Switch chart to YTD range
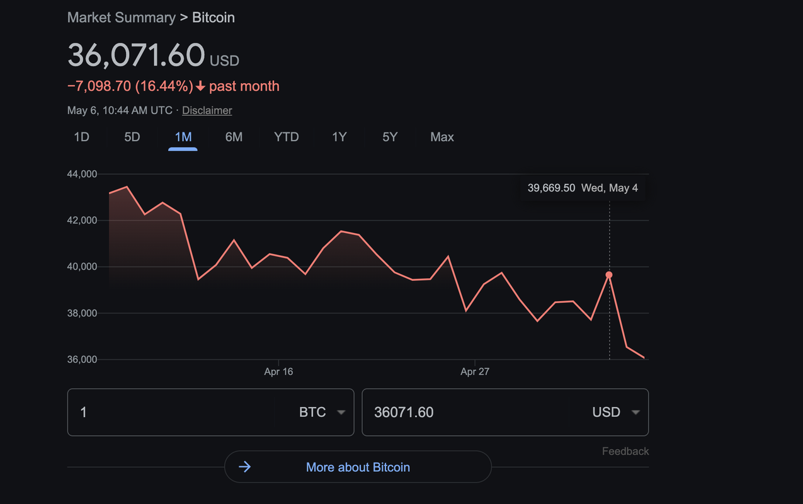 click(x=287, y=137)
